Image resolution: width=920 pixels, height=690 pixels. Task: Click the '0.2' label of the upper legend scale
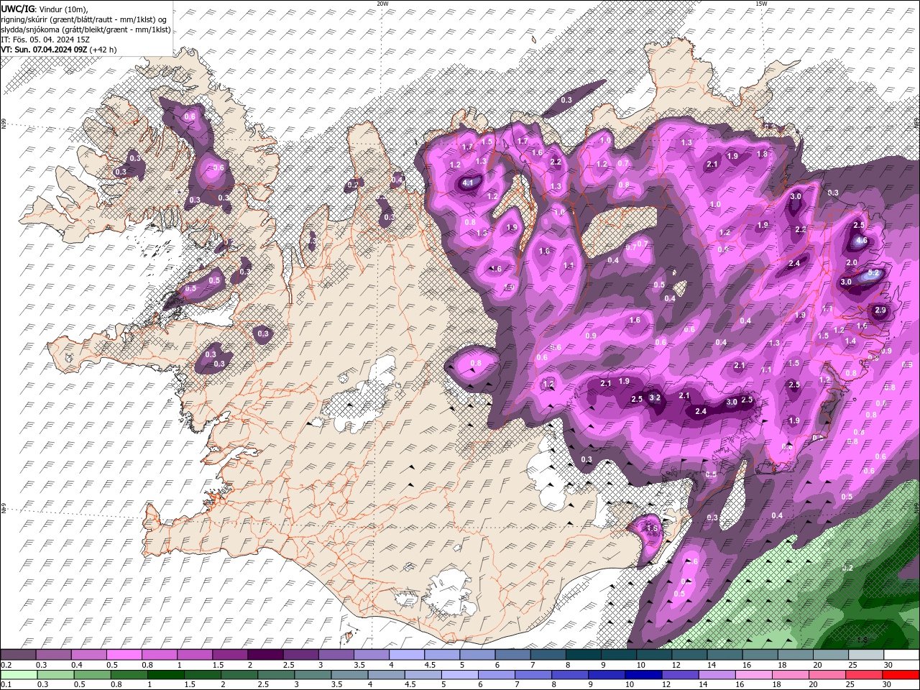6,665
